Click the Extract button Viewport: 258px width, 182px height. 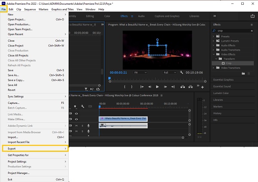click(190, 87)
